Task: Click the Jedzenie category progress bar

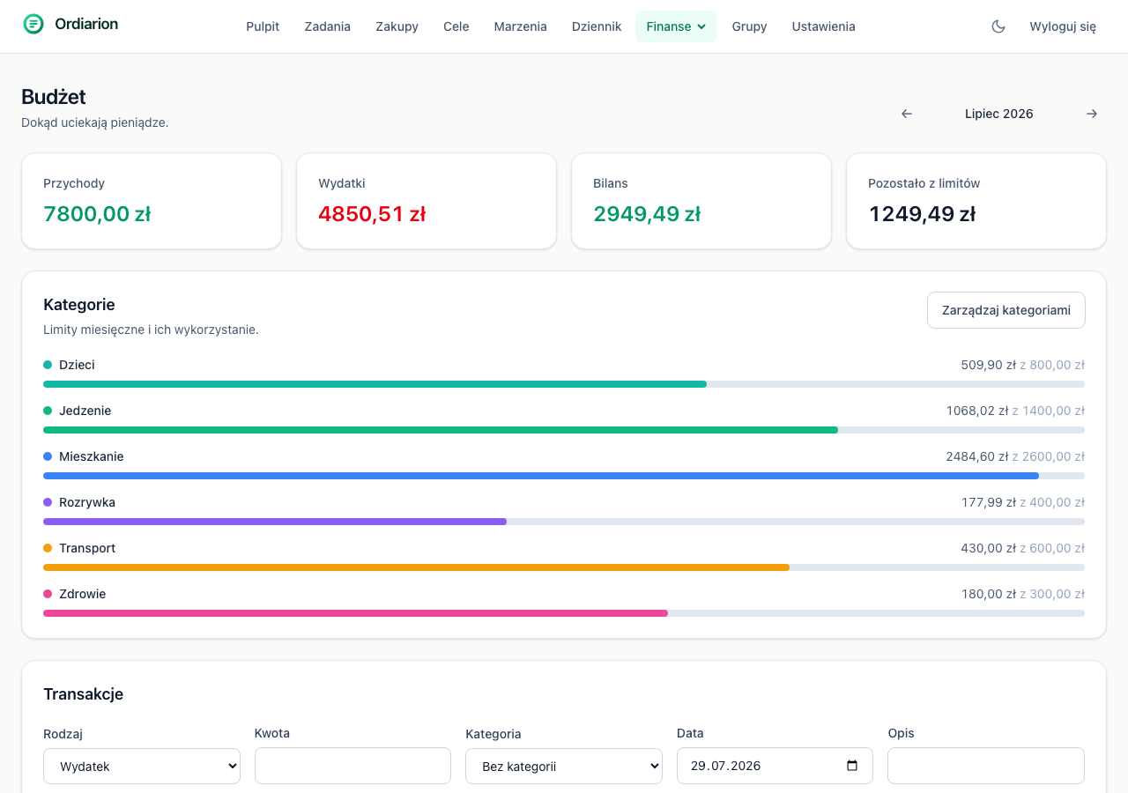Action: click(x=564, y=430)
